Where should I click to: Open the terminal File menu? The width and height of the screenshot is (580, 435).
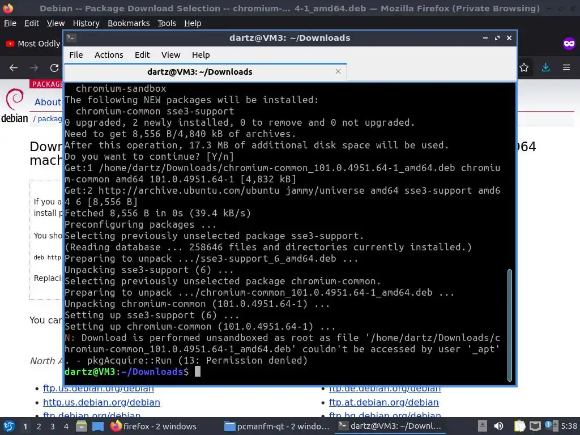click(76, 55)
